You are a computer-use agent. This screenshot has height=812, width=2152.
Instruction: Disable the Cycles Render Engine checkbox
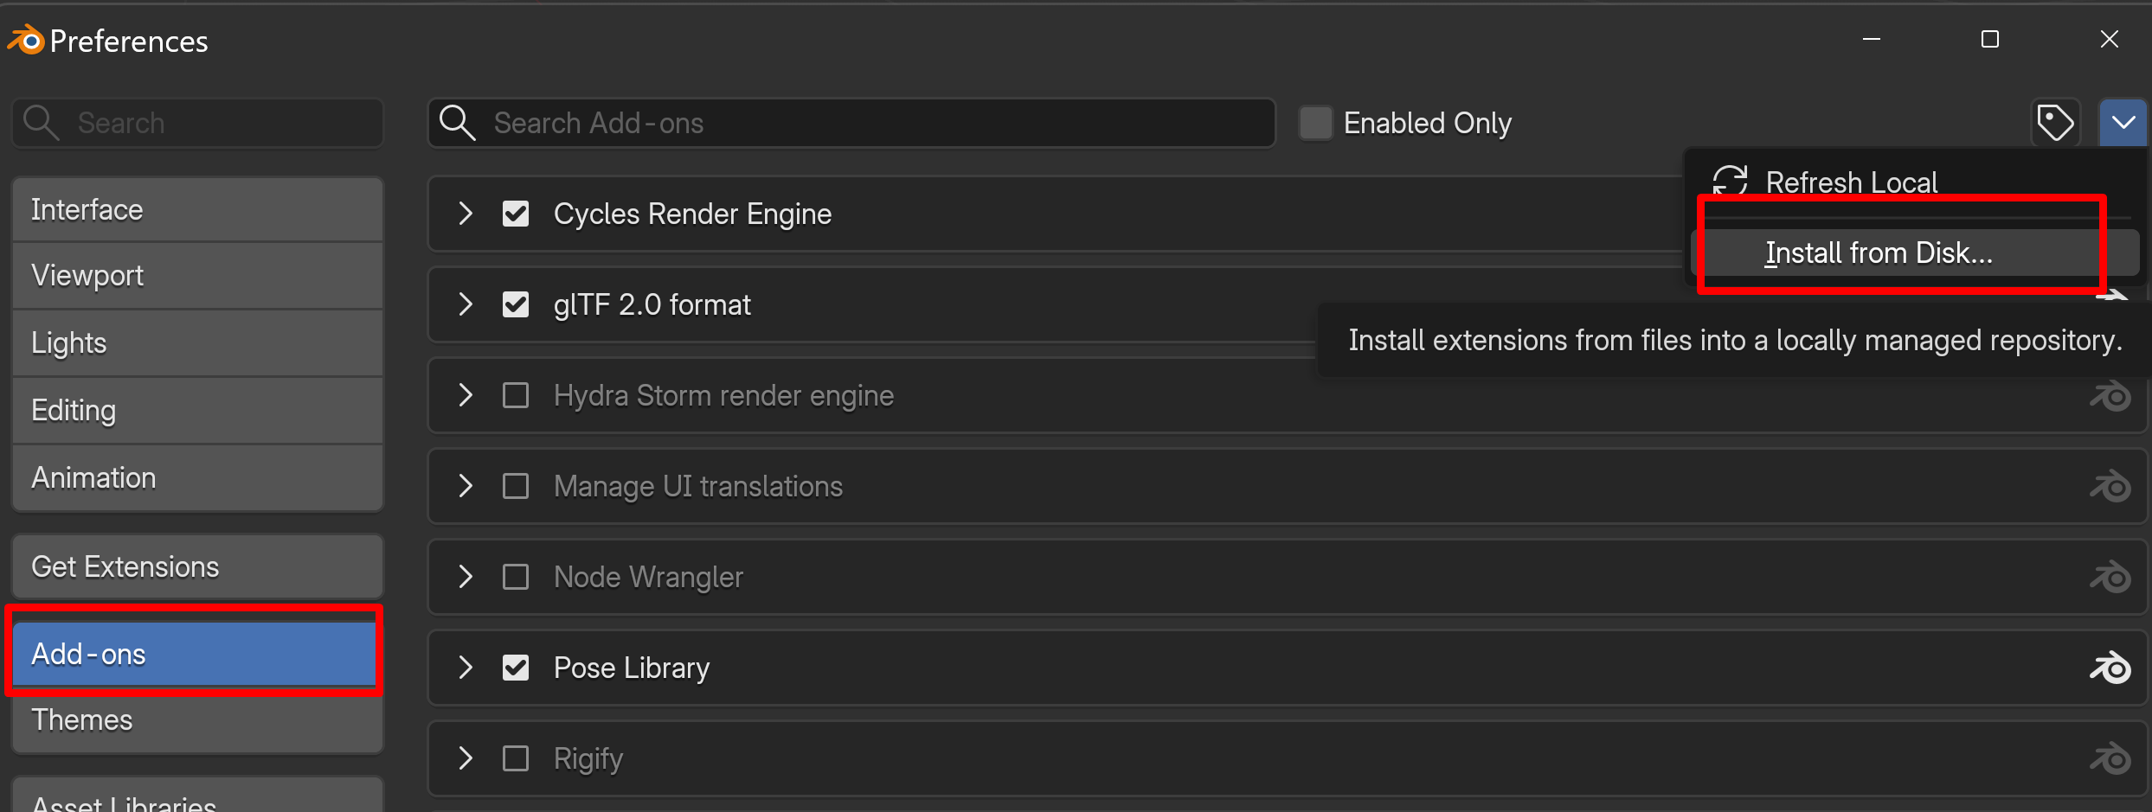[516, 214]
